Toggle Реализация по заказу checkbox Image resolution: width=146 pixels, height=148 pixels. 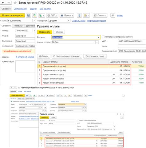coord(12,101)
